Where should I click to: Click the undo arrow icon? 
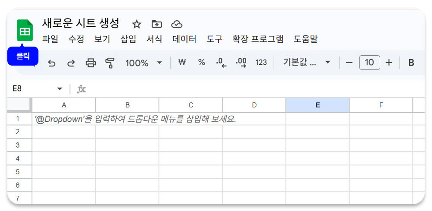point(51,63)
